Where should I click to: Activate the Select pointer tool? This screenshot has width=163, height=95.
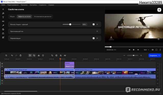click(30, 56)
